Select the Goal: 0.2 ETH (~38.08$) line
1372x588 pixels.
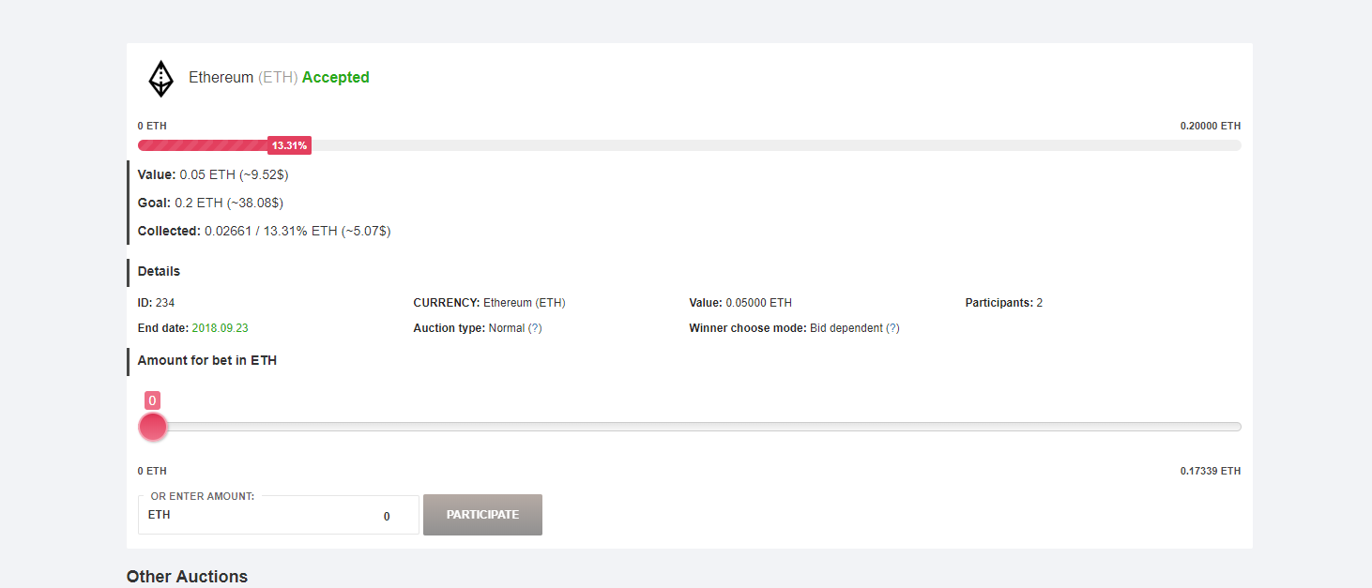tap(210, 203)
